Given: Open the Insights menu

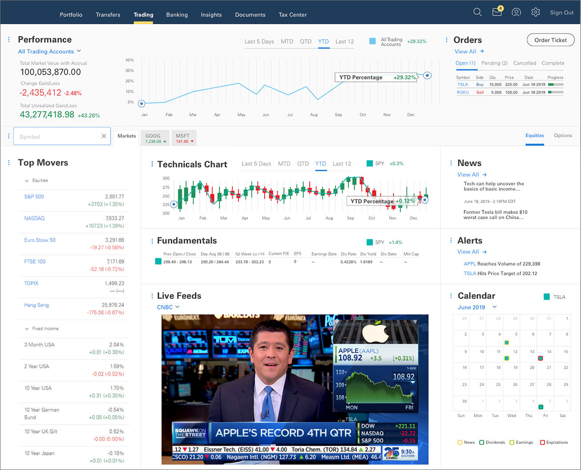Looking at the screenshot, I should 211,15.
